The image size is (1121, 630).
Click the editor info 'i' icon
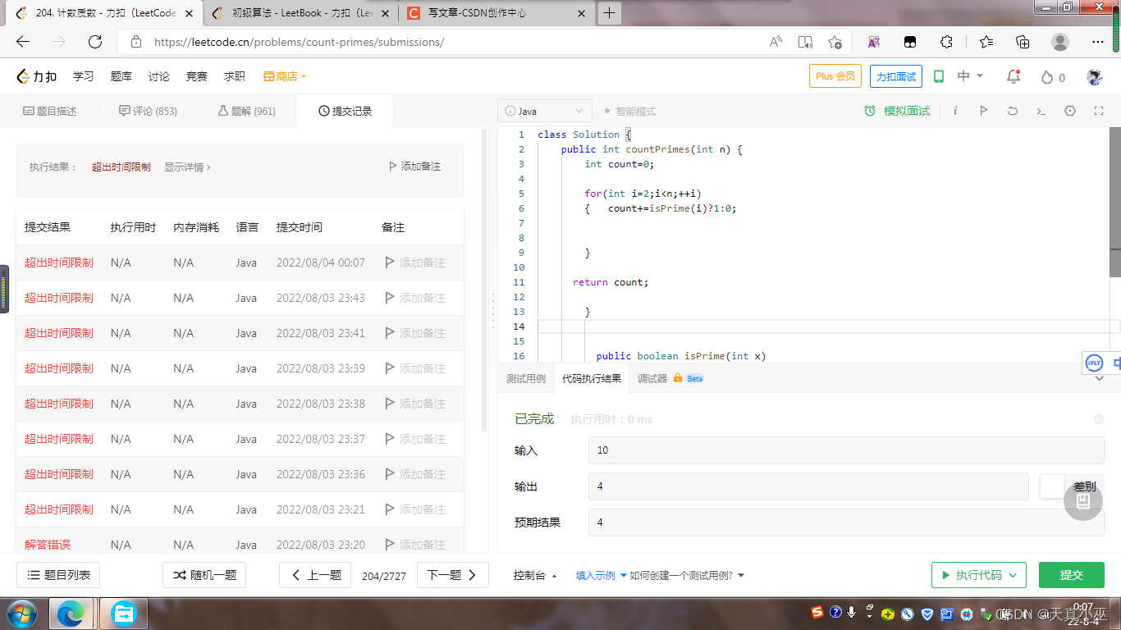955,111
